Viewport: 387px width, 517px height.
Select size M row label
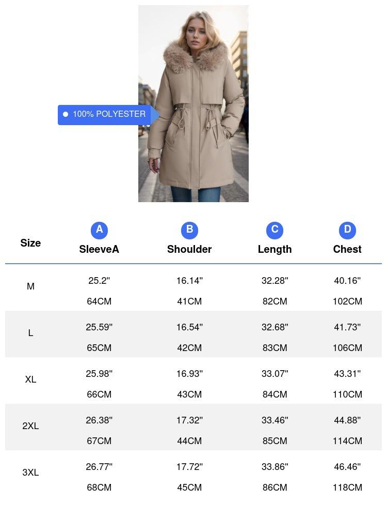tap(30, 286)
